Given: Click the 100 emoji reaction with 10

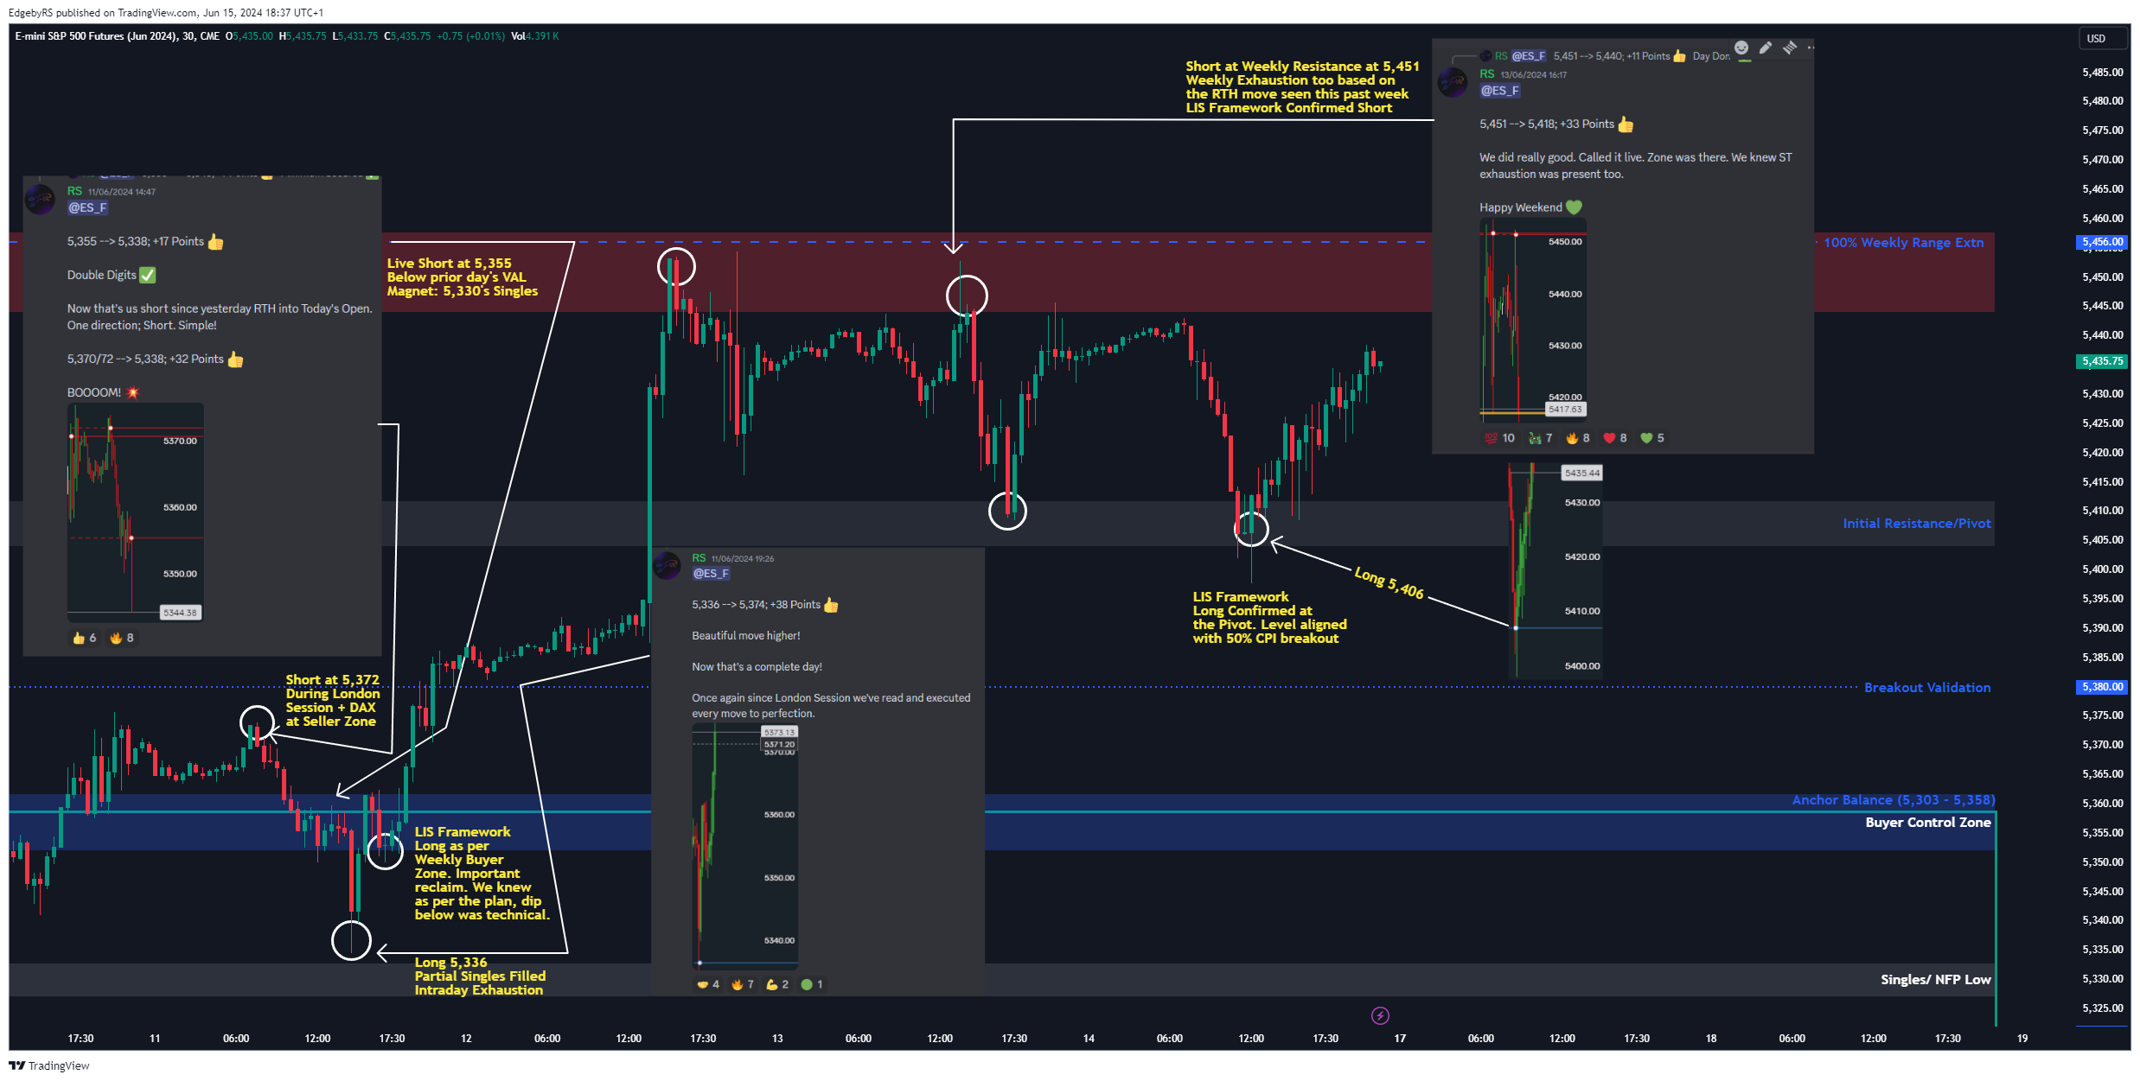Looking at the screenshot, I should coord(1499,438).
